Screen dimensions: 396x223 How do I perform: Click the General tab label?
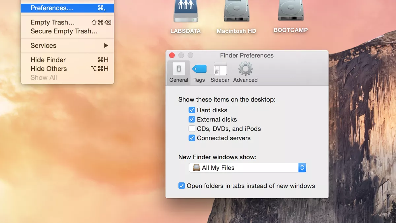point(179,80)
